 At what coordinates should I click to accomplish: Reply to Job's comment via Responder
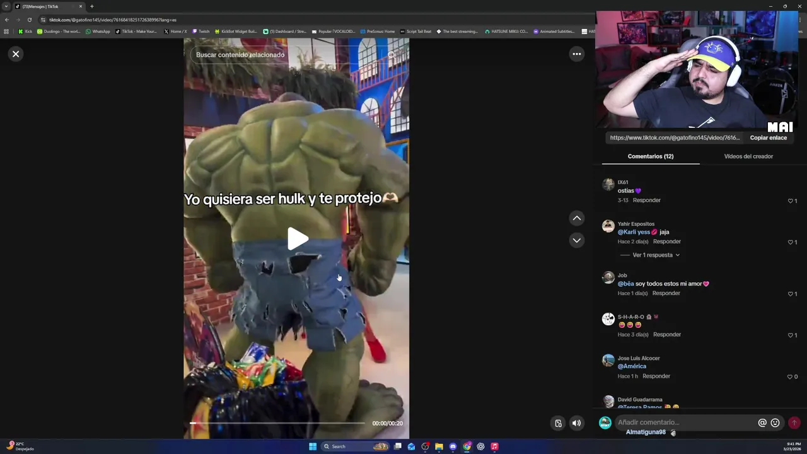click(666, 293)
